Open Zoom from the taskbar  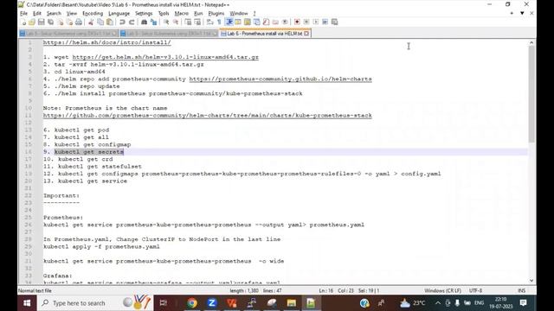[x=211, y=303]
